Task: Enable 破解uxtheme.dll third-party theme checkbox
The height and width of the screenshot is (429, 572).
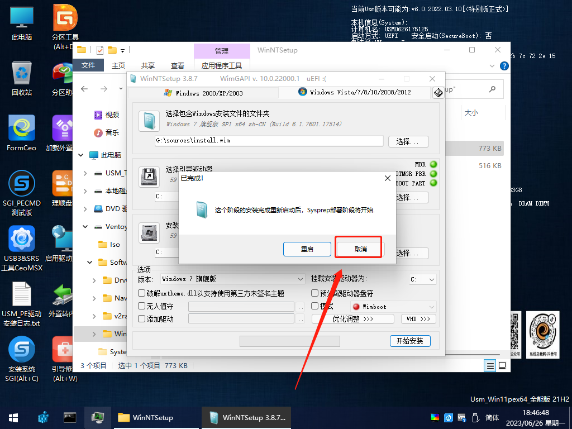Action: pos(141,293)
